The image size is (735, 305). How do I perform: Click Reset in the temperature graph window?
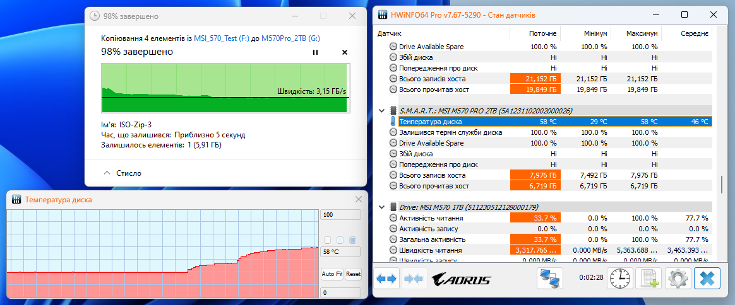click(x=354, y=273)
